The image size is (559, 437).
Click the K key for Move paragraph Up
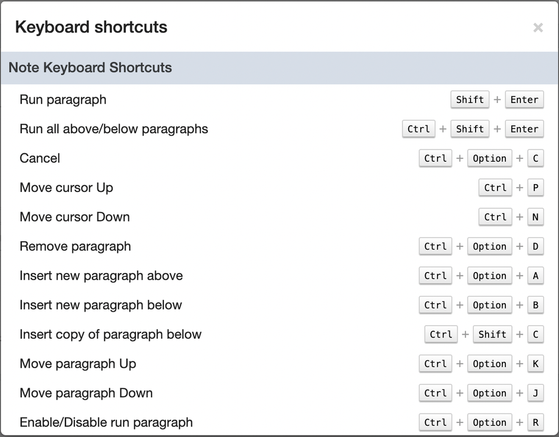(535, 364)
